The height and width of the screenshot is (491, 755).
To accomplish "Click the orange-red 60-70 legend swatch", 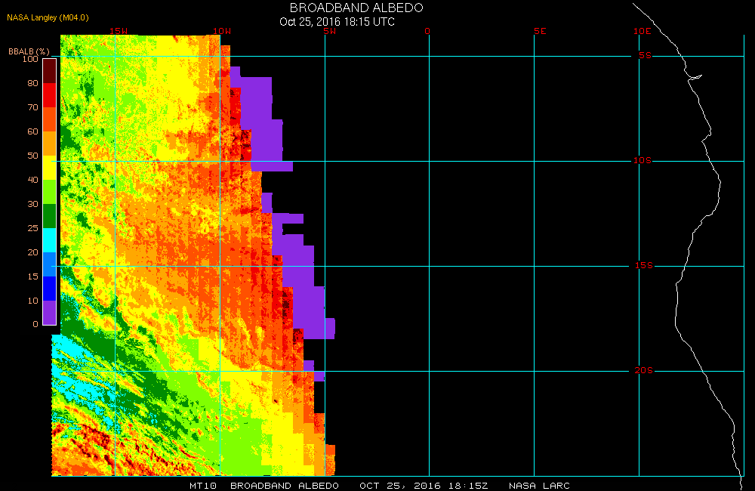I will (x=50, y=119).
